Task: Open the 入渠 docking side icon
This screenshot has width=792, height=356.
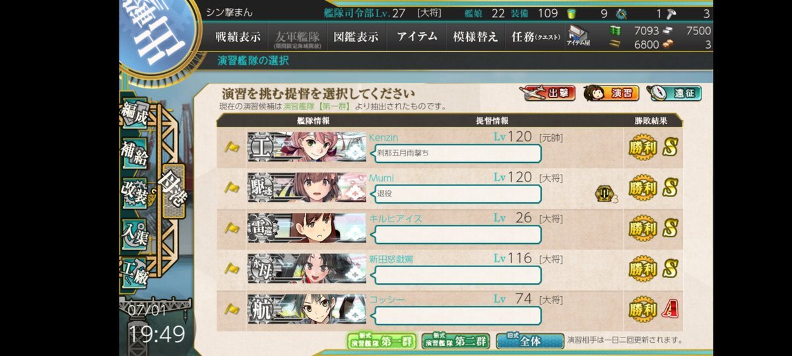Action: (134, 232)
